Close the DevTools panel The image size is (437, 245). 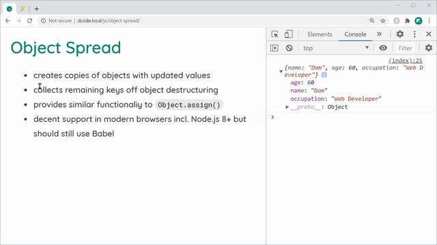tap(429, 34)
